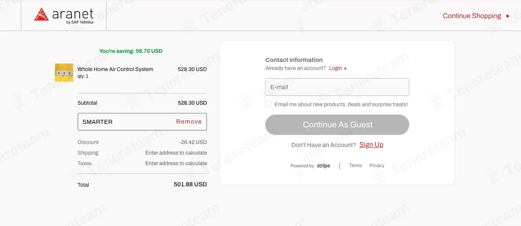Click the arrow next to Continue Shopping
Screen dimensions: 521x226
click(x=508, y=16)
